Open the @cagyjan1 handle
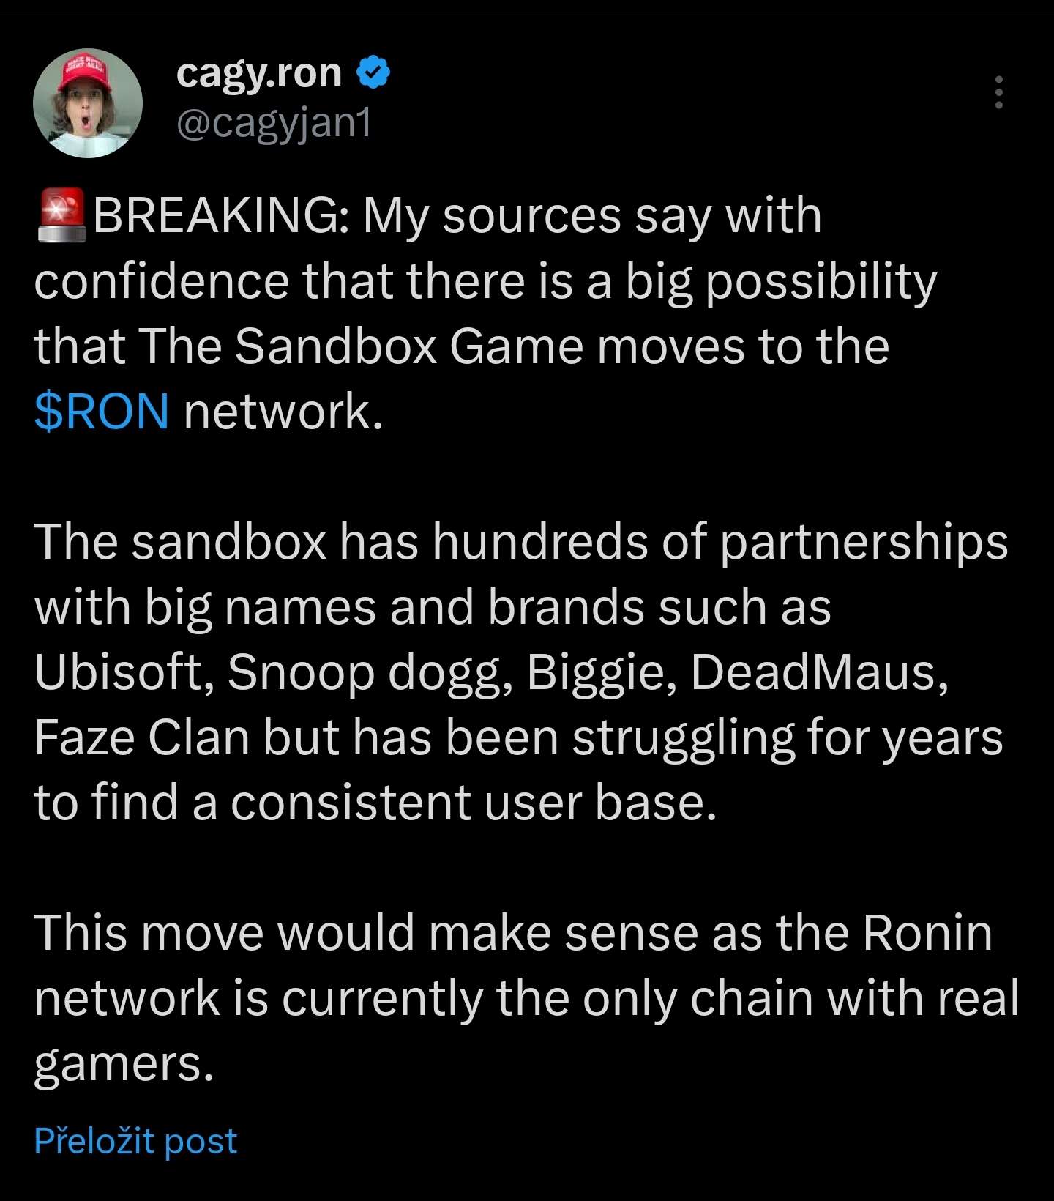The image size is (1054, 1201). (x=274, y=122)
